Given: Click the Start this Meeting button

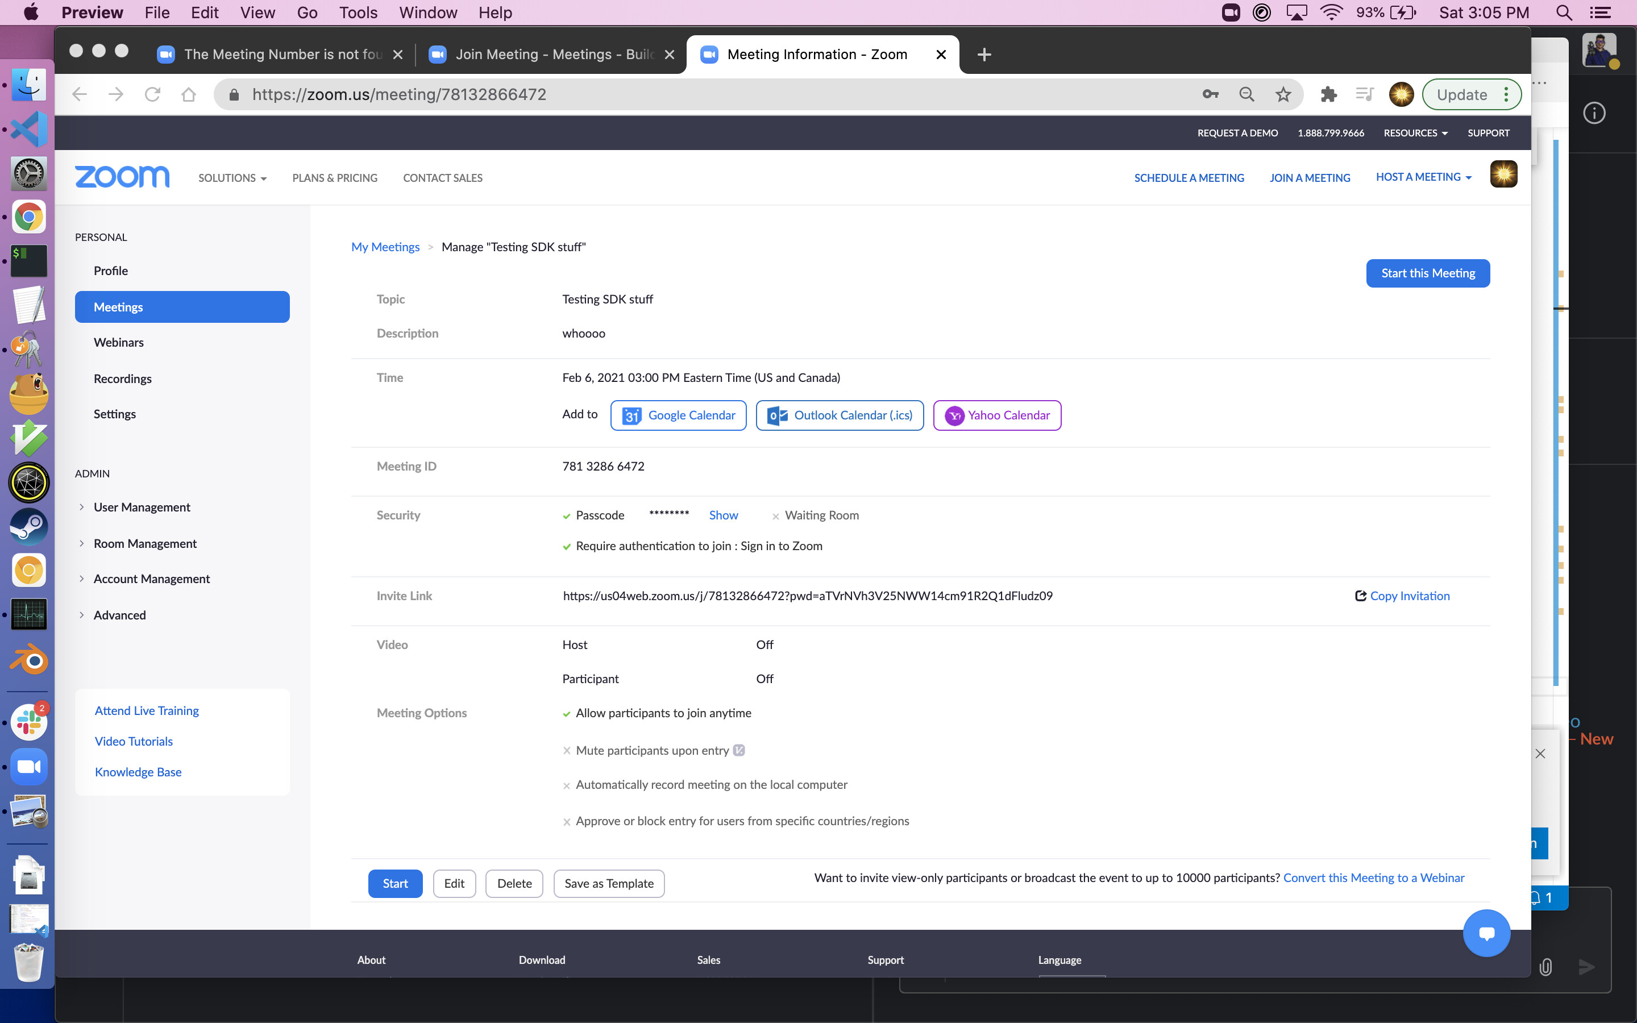Looking at the screenshot, I should tap(1427, 273).
